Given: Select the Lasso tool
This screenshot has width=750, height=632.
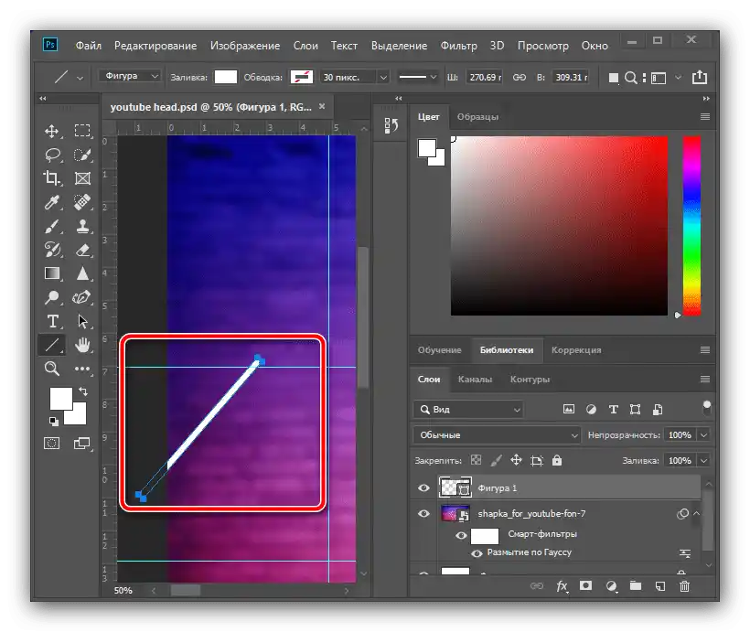Looking at the screenshot, I should [x=51, y=155].
